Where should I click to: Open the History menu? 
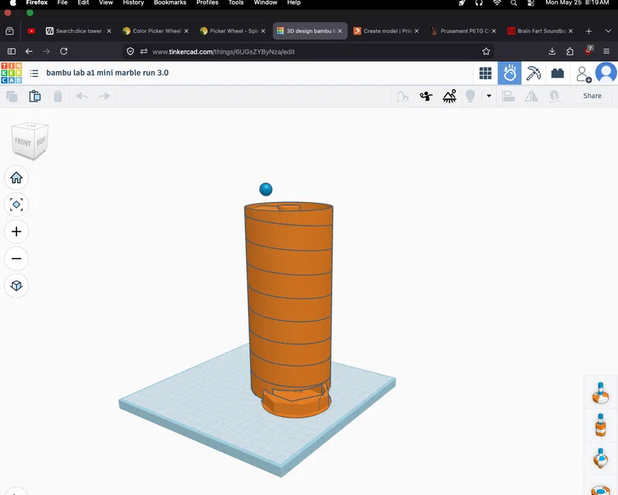click(x=133, y=2)
